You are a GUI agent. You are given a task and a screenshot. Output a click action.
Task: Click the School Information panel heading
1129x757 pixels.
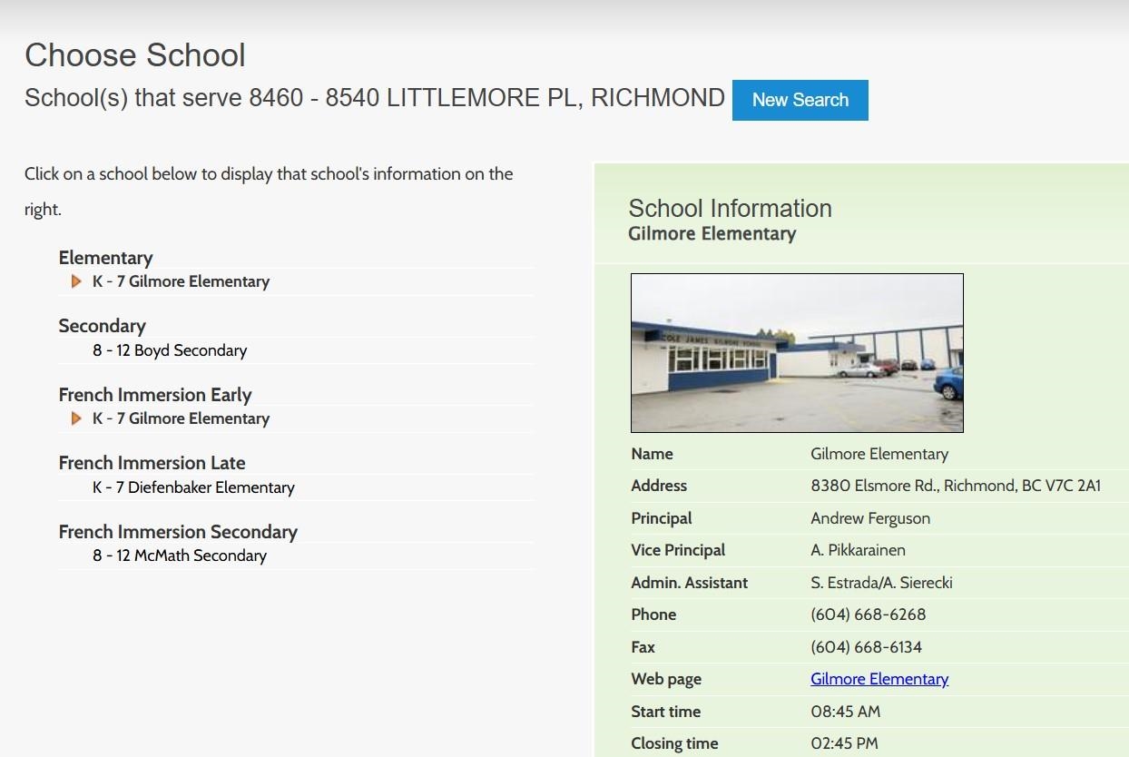click(730, 209)
